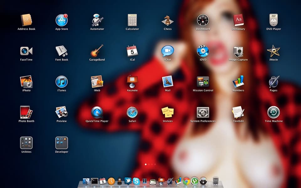Open the Chess app
This screenshot has width=301, height=188.
click(x=167, y=20)
